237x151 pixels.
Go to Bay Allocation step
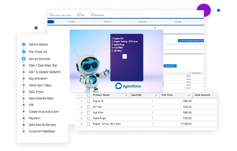click(x=38, y=79)
